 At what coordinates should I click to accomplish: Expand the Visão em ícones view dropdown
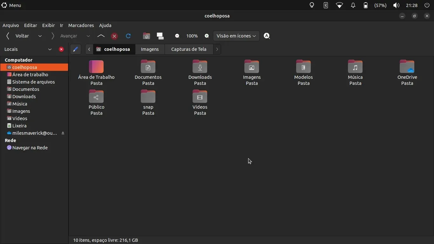[236, 36]
